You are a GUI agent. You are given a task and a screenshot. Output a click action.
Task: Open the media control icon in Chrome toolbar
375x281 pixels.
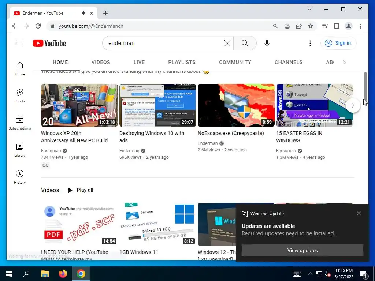click(325, 26)
